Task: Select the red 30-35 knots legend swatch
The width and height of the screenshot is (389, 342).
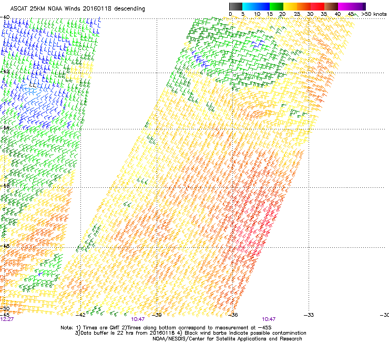Action: click(x=318, y=6)
